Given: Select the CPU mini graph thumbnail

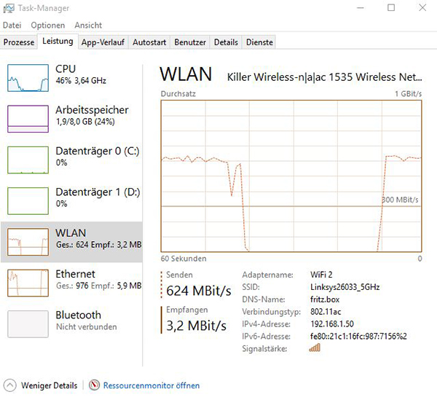Looking at the screenshot, I should tap(28, 78).
